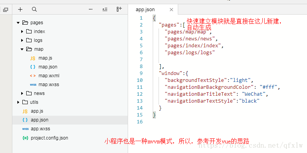Click the JS icon beside app.js

25,111
